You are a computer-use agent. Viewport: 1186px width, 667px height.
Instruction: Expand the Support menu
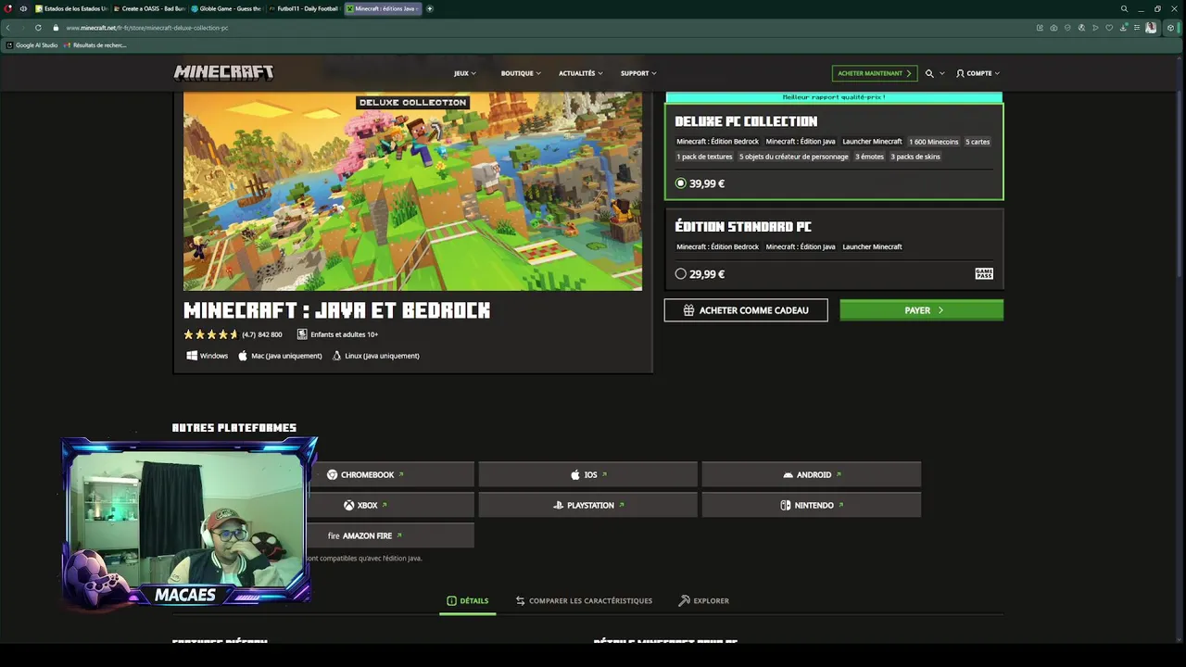tap(638, 73)
